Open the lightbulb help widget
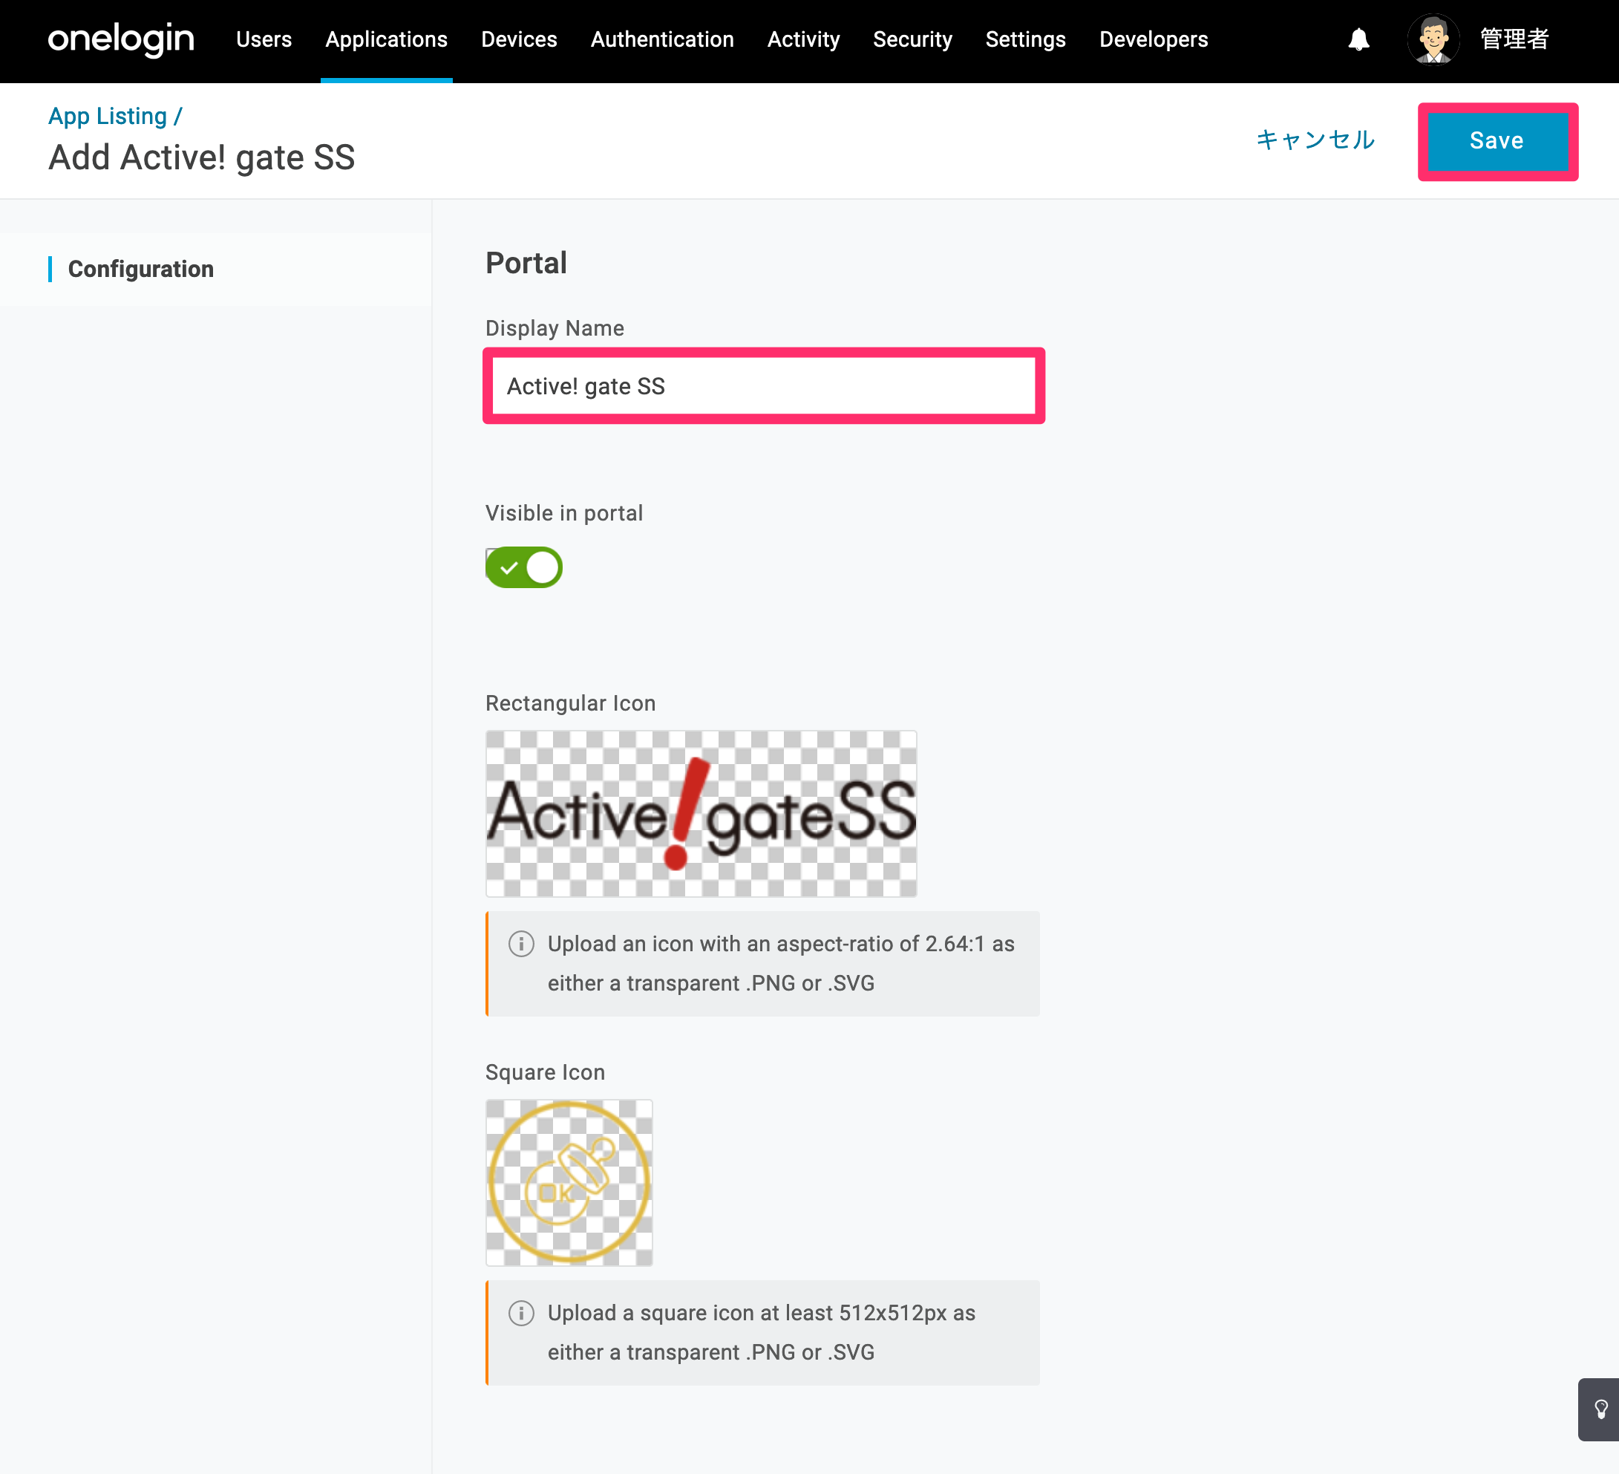This screenshot has height=1474, width=1619. coord(1600,1409)
